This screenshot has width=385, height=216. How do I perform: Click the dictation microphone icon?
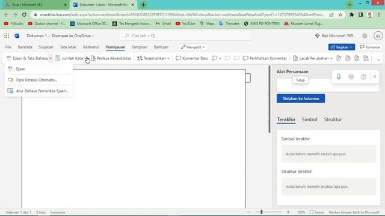tap(339, 77)
